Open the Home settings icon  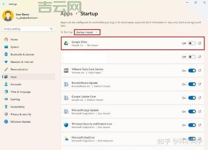pos(6,39)
